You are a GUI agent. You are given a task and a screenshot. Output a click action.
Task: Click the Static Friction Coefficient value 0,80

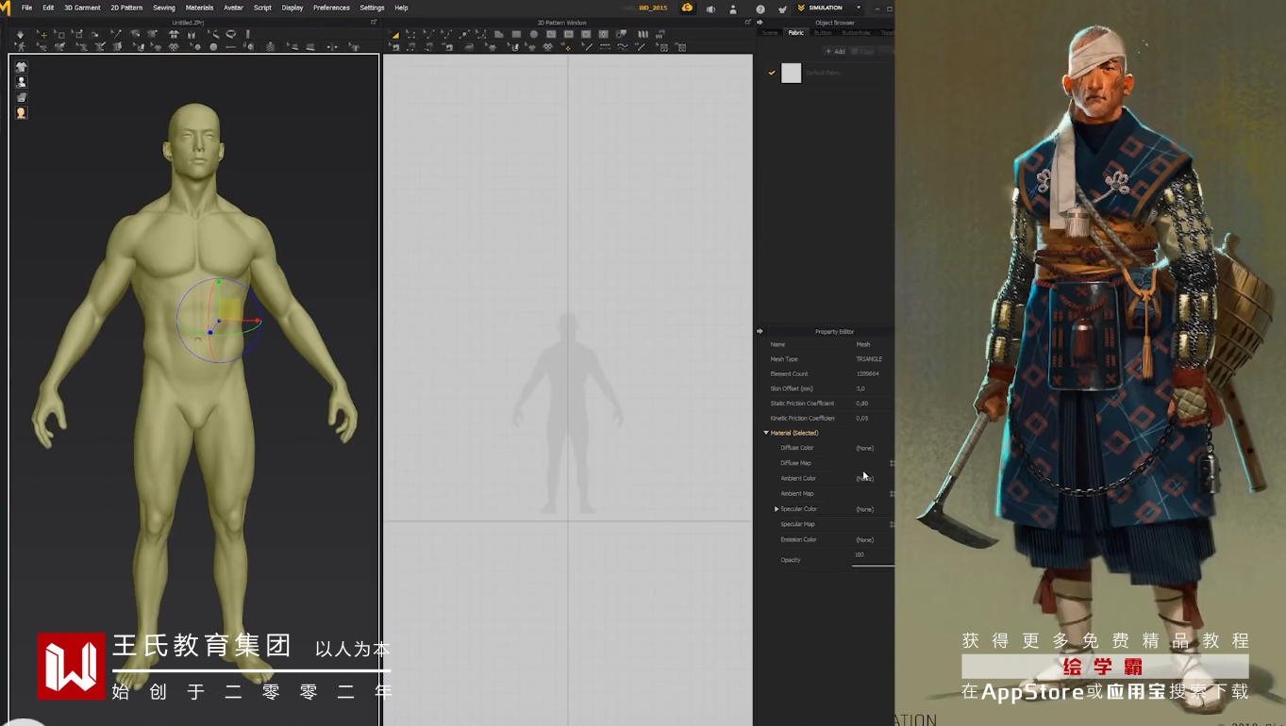[x=862, y=404]
